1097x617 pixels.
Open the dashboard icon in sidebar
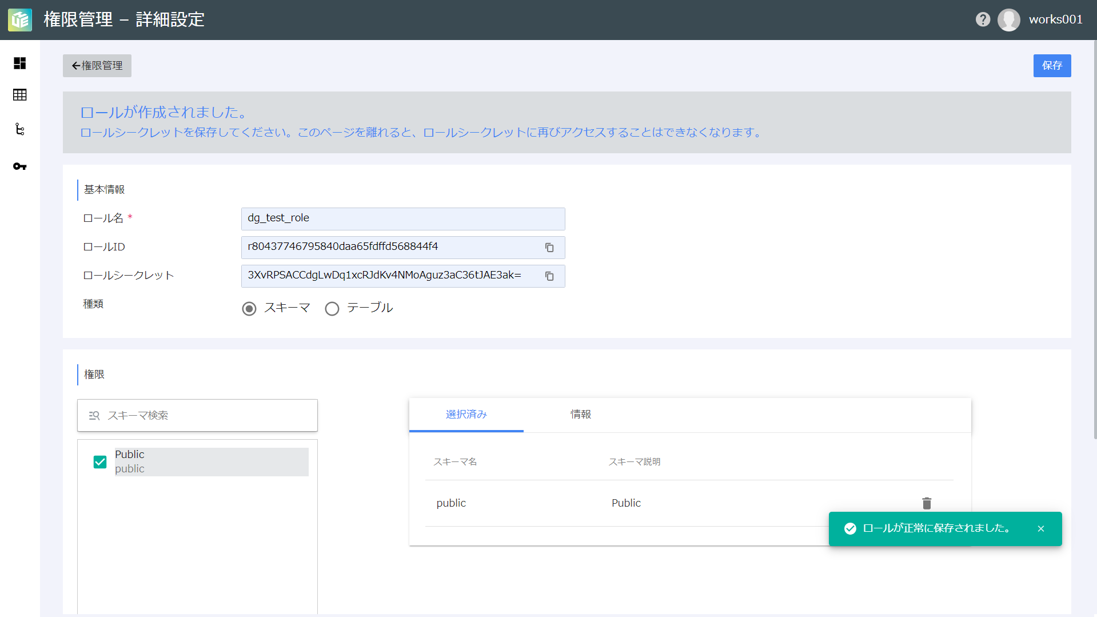[x=20, y=63]
